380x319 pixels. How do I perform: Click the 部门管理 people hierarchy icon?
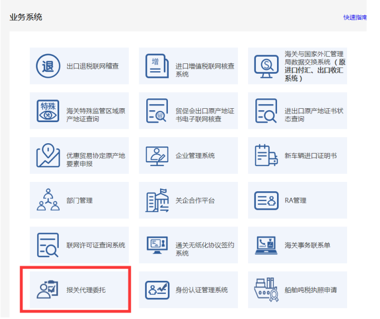click(x=48, y=199)
